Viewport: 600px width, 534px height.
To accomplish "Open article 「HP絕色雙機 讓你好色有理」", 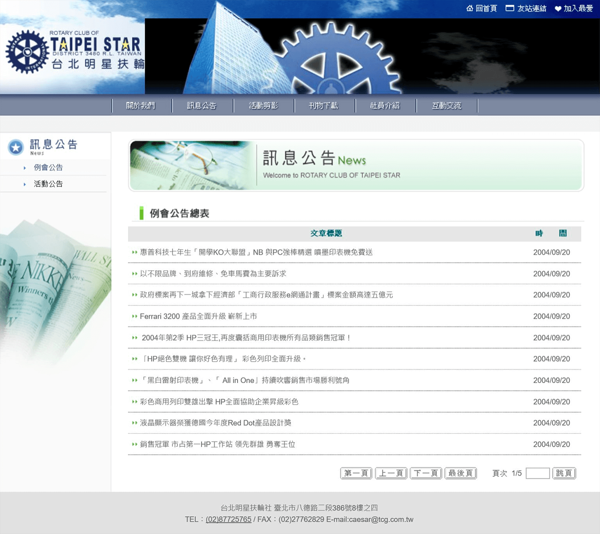I will pyautogui.click(x=224, y=359).
